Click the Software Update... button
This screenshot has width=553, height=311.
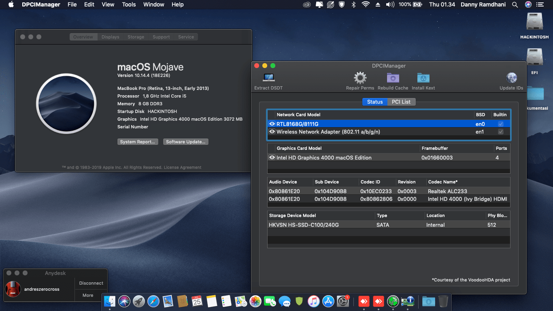(x=186, y=142)
